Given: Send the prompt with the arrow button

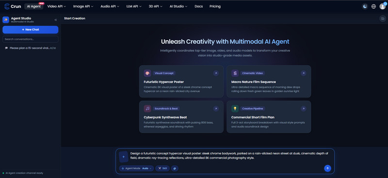Looking at the screenshot, I should (327, 168).
